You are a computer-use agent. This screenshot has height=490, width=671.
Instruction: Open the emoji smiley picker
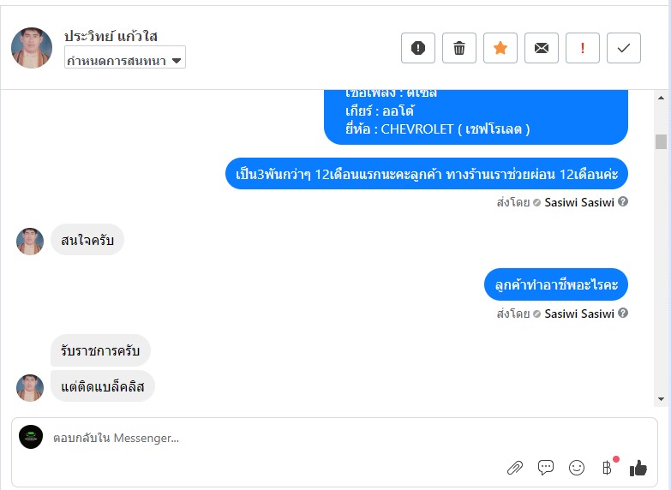tap(577, 468)
